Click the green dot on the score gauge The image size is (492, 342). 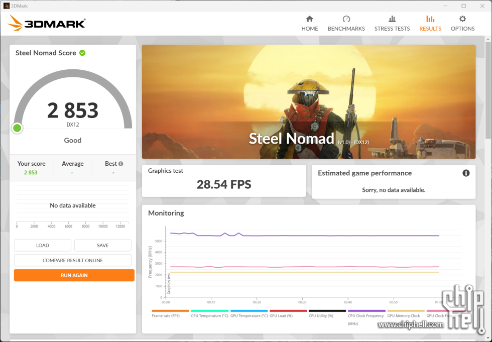tap(17, 128)
